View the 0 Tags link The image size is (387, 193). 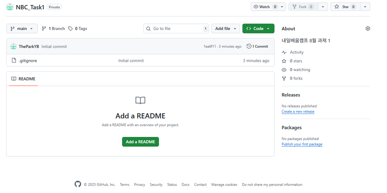coord(78,29)
